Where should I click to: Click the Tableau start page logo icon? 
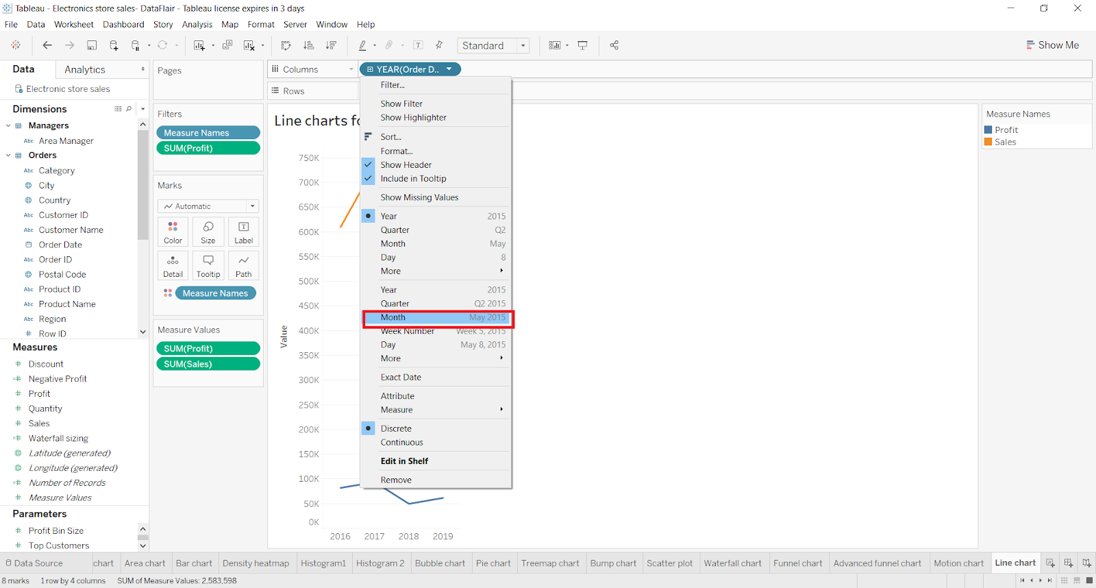click(x=16, y=45)
